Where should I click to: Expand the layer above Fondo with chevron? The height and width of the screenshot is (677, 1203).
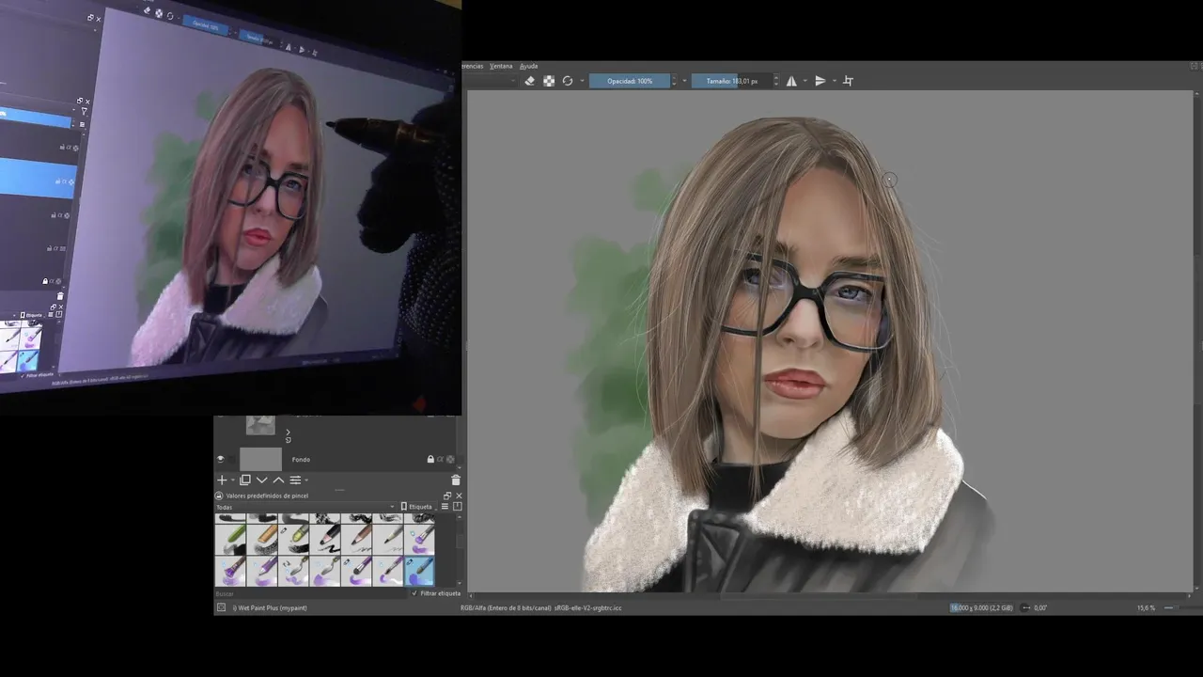tap(288, 433)
